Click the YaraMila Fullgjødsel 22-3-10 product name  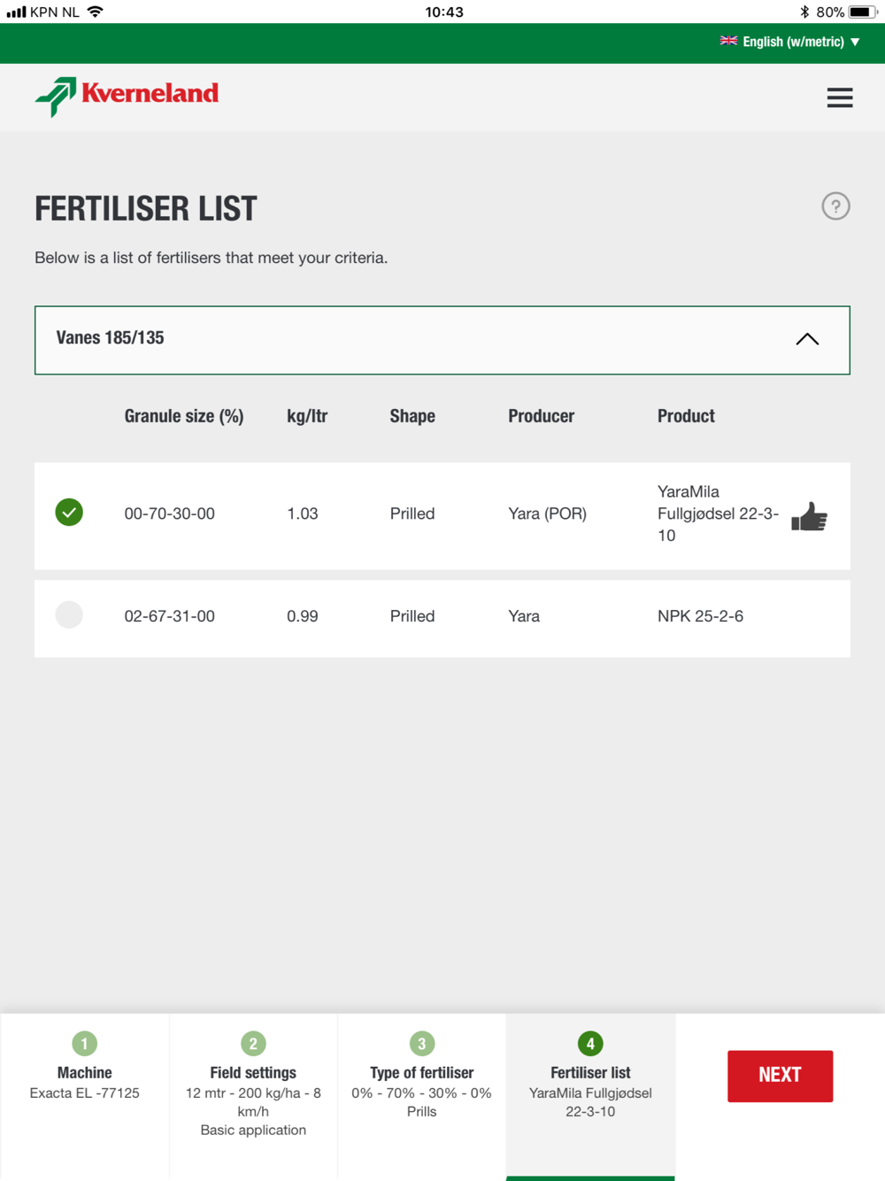(x=718, y=513)
